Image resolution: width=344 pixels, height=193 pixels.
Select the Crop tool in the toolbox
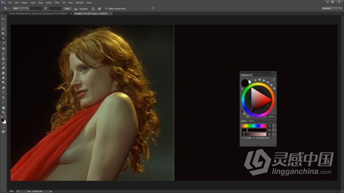coord(3,39)
